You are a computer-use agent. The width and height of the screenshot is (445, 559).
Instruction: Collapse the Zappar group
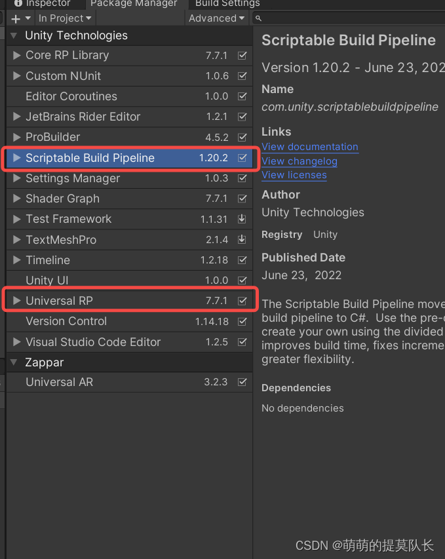pos(14,362)
